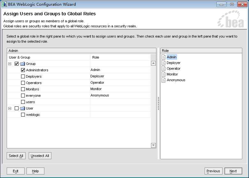Viewport: 249px width, 178px height.
Task: Select the Deployer role label
Action: click(173, 63)
